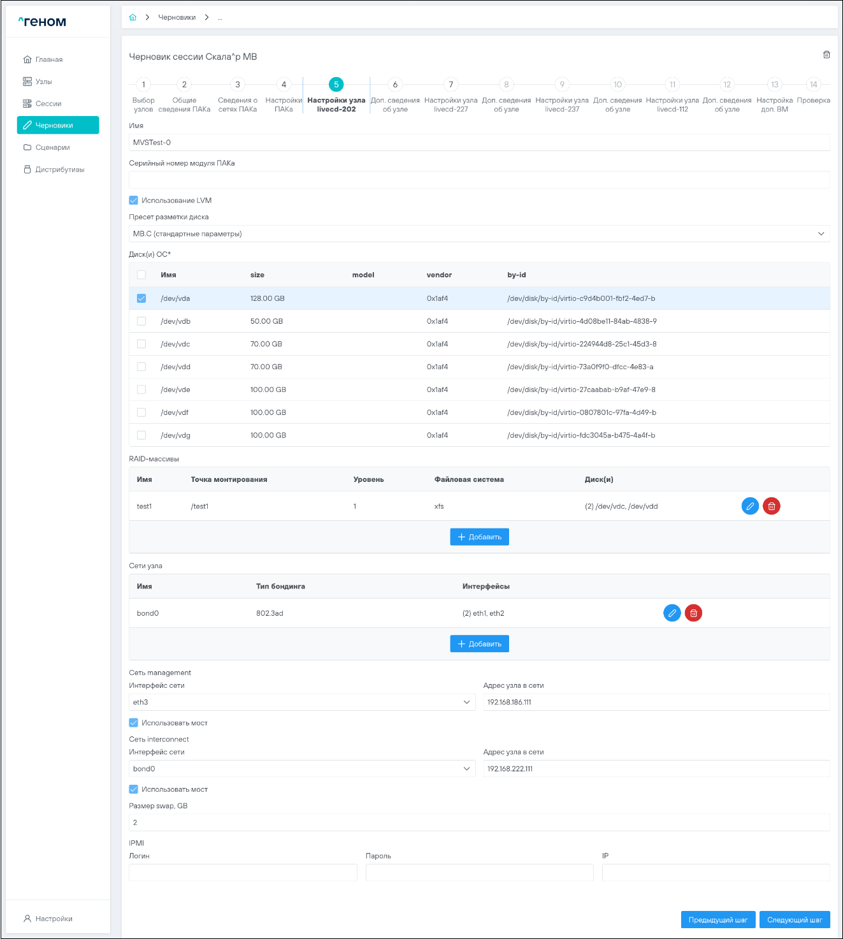Image resolution: width=843 pixels, height=939 pixels.
Task: Click Добавить under RAID-массивы
Action: (479, 537)
